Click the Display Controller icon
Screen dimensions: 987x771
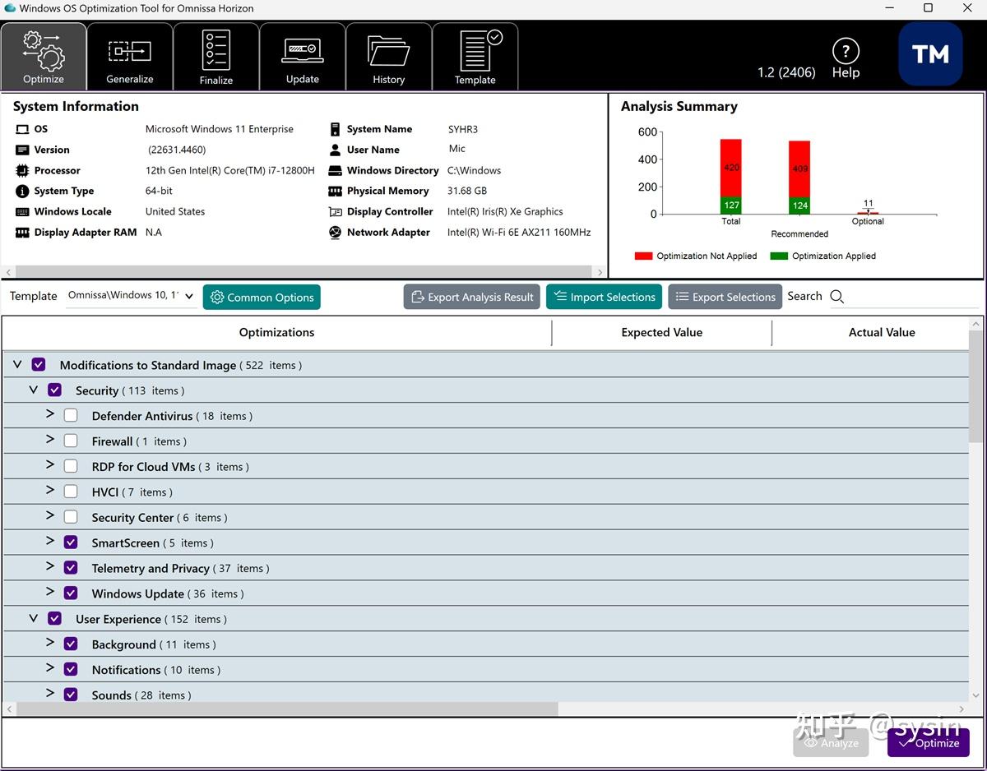(x=335, y=211)
